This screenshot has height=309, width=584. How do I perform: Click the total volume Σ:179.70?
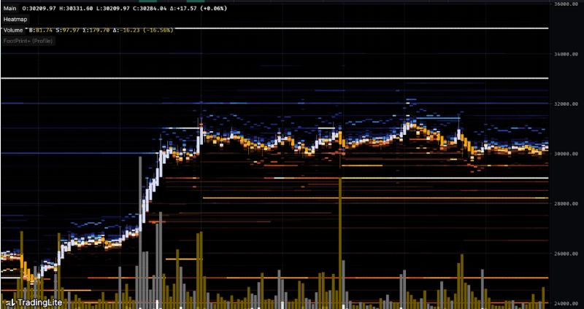(97, 30)
